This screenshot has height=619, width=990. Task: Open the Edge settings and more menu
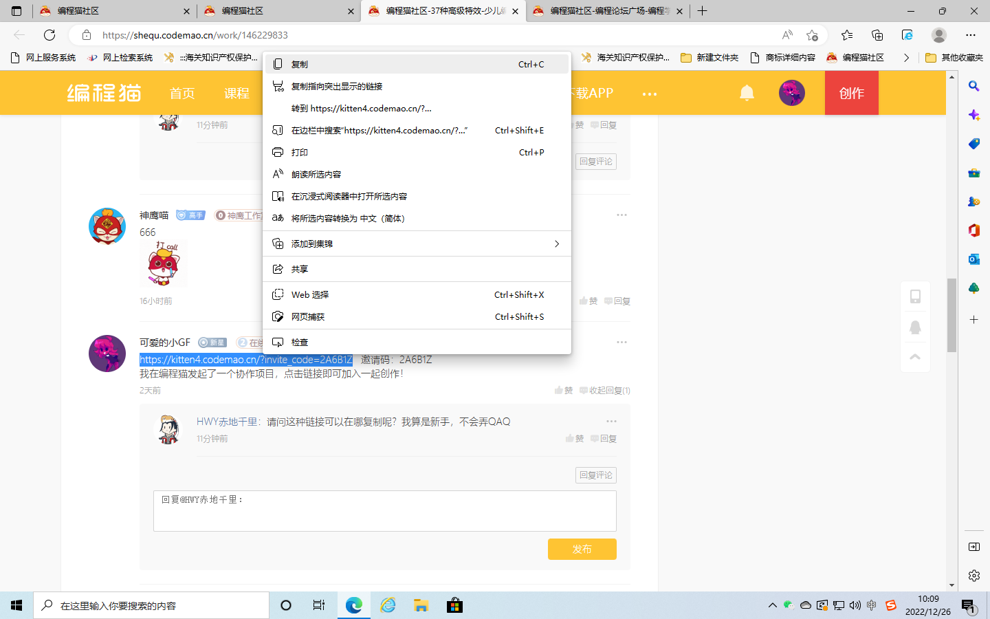coord(971,35)
